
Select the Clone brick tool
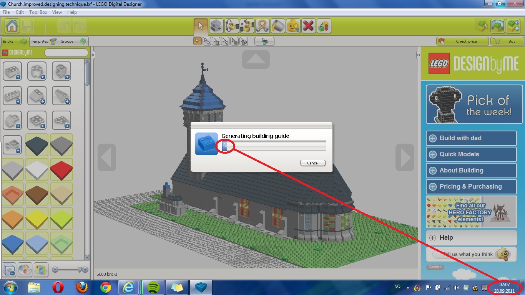[x=216, y=26]
